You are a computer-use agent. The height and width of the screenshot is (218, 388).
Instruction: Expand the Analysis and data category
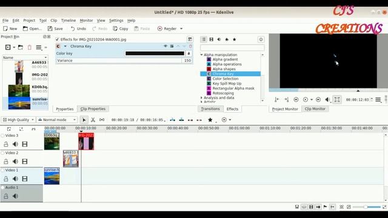point(201,98)
